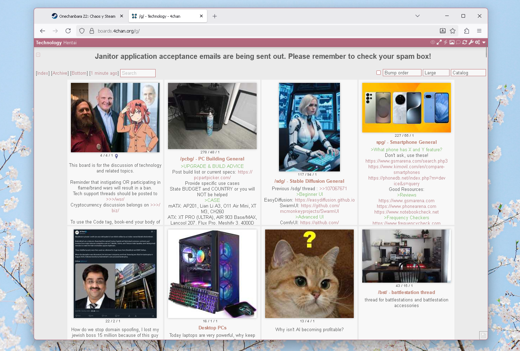Screen dimensions: 520x351
Task: Open the tracking protection shield icon
Action: (x=82, y=31)
